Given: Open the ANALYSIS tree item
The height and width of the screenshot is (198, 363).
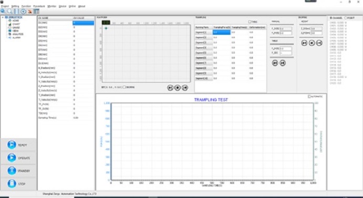Looking at the screenshot, I should (x=17, y=34).
